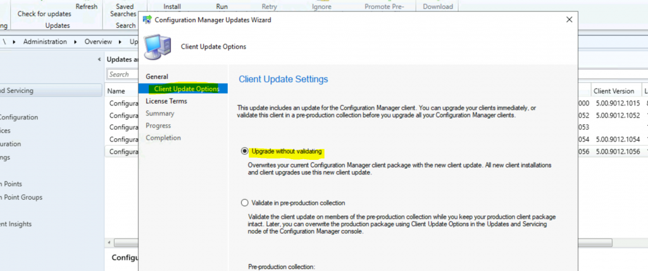The width and height of the screenshot is (648, 271).
Task: Click the Client Update Settings heading
Action: click(x=283, y=79)
